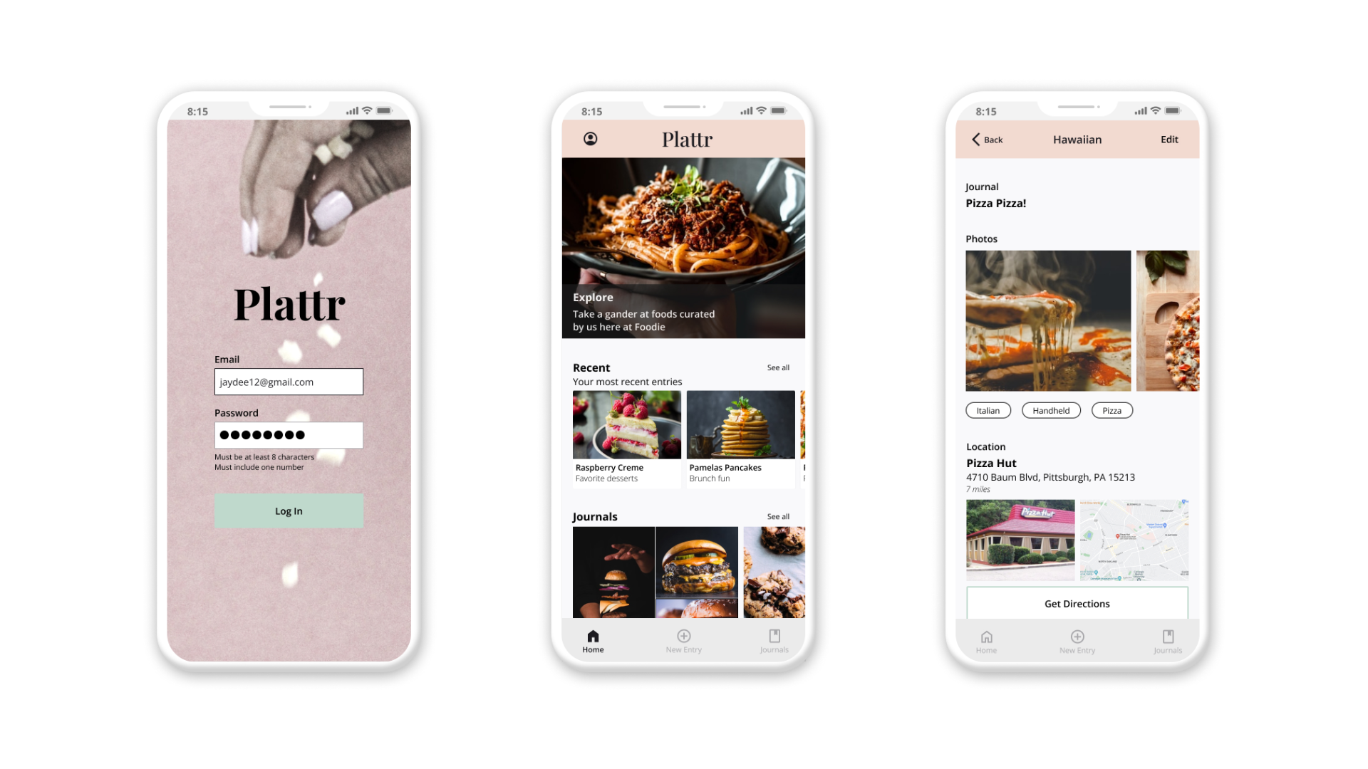Tap the Edit button on Hawaiian entry
Screen dimensions: 1368x769
(1170, 138)
